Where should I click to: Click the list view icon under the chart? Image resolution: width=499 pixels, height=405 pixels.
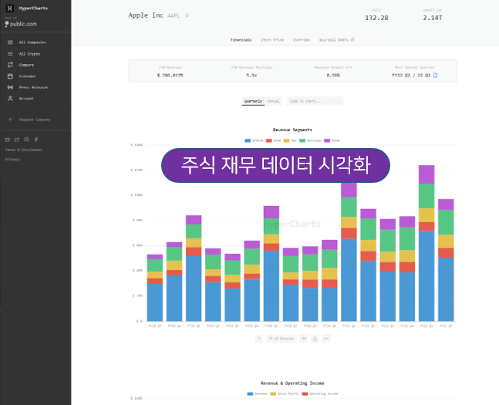click(304, 339)
